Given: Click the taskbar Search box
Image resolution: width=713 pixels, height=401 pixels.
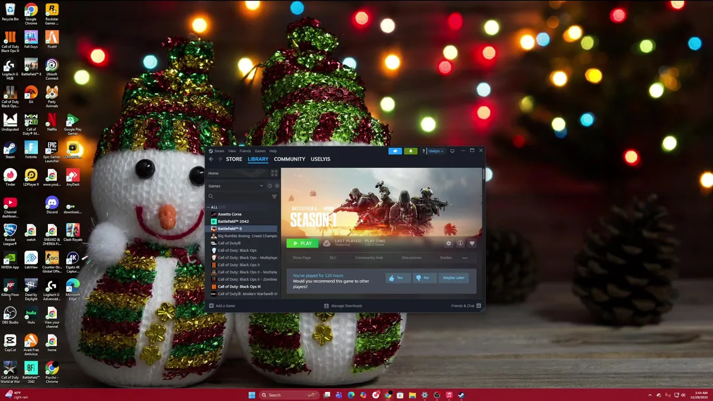Looking at the screenshot, I should pyautogui.click(x=290, y=395).
